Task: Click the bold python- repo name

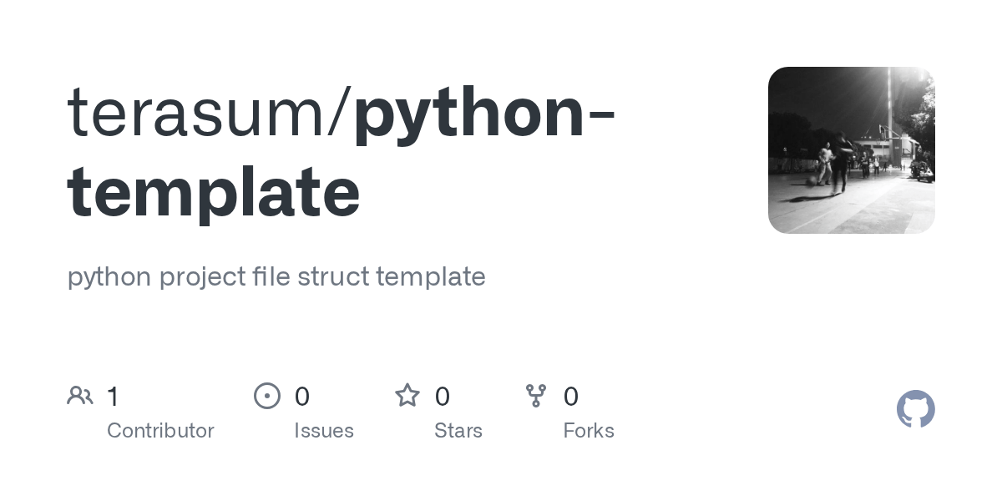Action: pyautogui.click(x=484, y=113)
